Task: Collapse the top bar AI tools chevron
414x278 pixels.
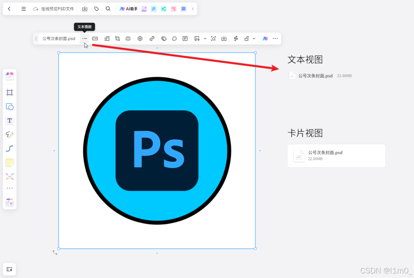Action: pyautogui.click(x=193, y=9)
